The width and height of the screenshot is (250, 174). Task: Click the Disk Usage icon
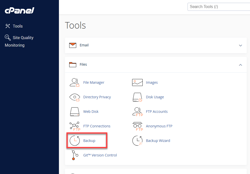137,97
